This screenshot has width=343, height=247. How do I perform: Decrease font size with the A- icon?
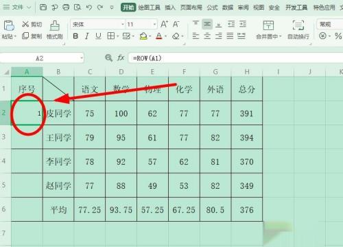click(176, 24)
